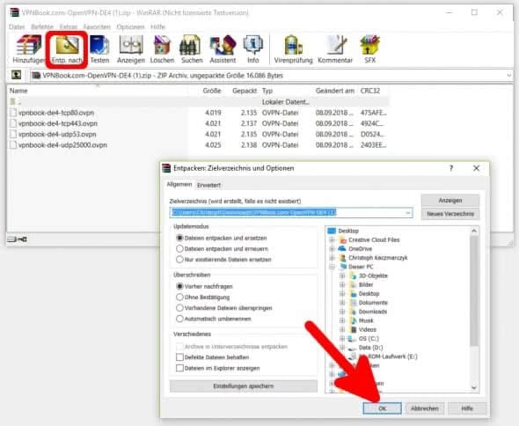
Task: Click the OK button
Action: pyautogui.click(x=382, y=408)
